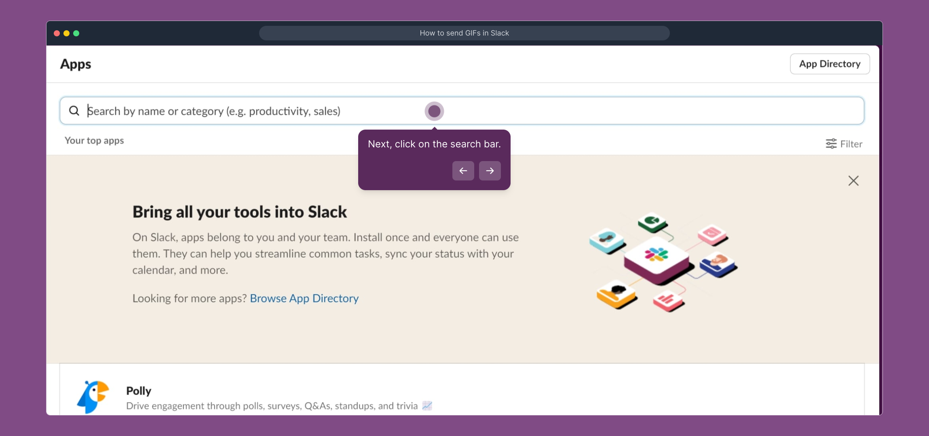Go to previous tutorial step arrow
Screen dimensions: 929x436
[x=463, y=171]
